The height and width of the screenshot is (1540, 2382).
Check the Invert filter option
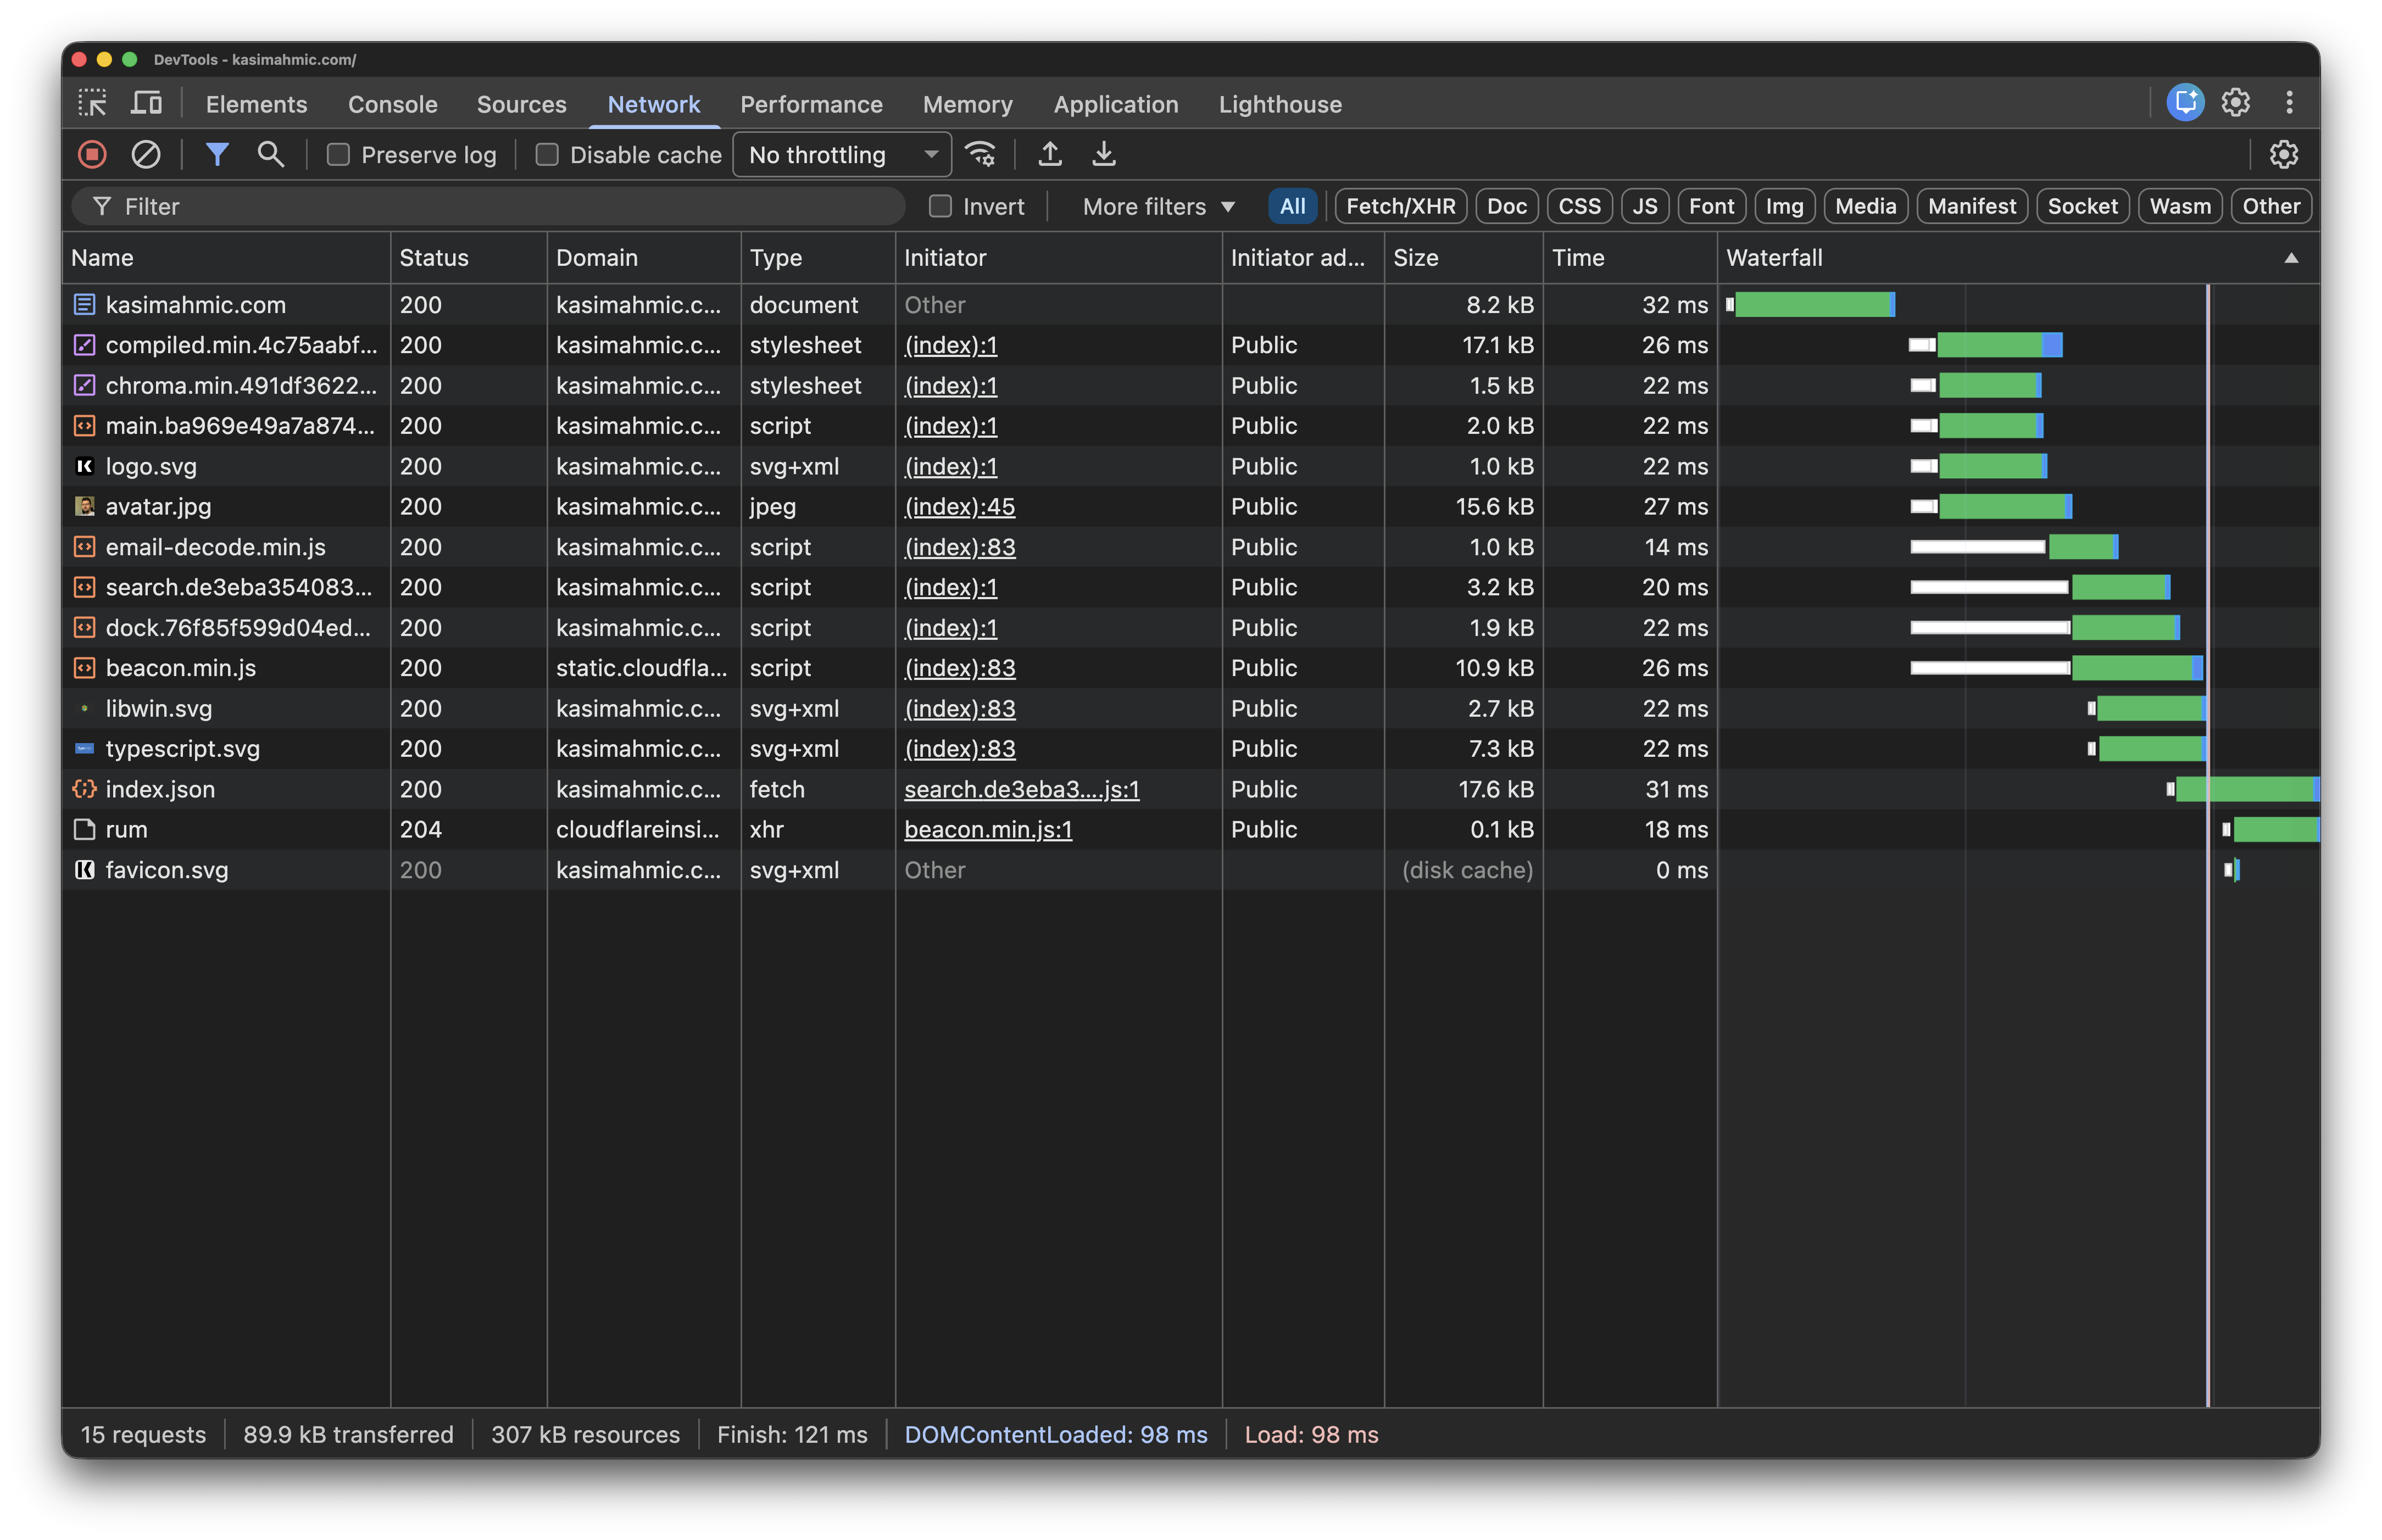click(x=941, y=206)
